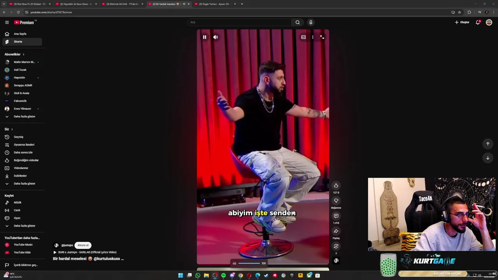Open Chrome tab search dropdown arrow
The width and height of the screenshot is (498, 280).
pos(4,4)
